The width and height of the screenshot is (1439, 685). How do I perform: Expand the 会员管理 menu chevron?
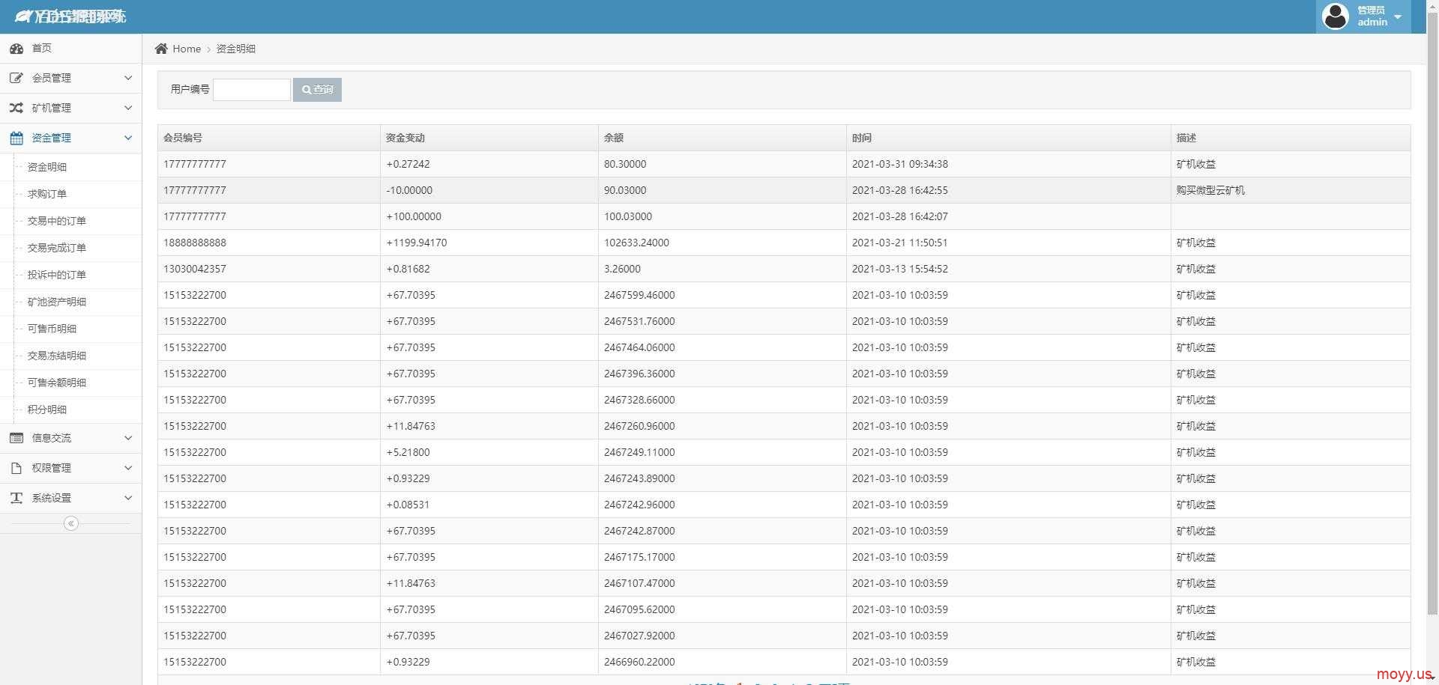(128, 78)
